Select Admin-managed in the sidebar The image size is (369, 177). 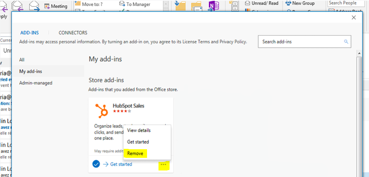[36, 83]
